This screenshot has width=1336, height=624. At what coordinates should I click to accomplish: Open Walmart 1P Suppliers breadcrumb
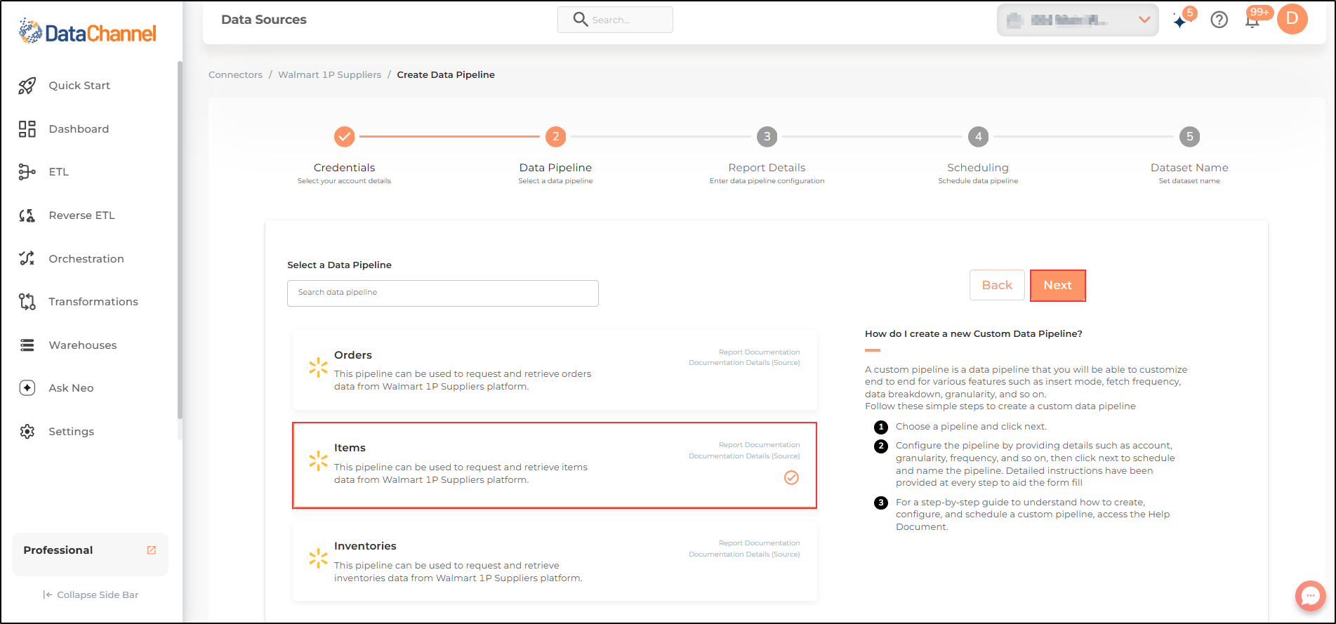(329, 75)
